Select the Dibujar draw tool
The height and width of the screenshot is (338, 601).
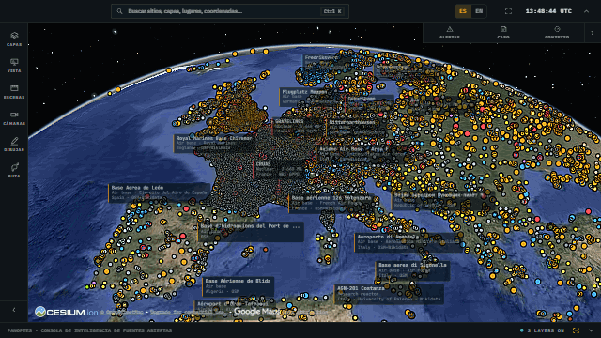click(14, 145)
